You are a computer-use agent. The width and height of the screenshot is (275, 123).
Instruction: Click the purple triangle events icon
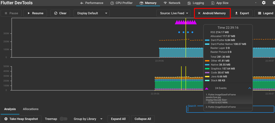207,88
